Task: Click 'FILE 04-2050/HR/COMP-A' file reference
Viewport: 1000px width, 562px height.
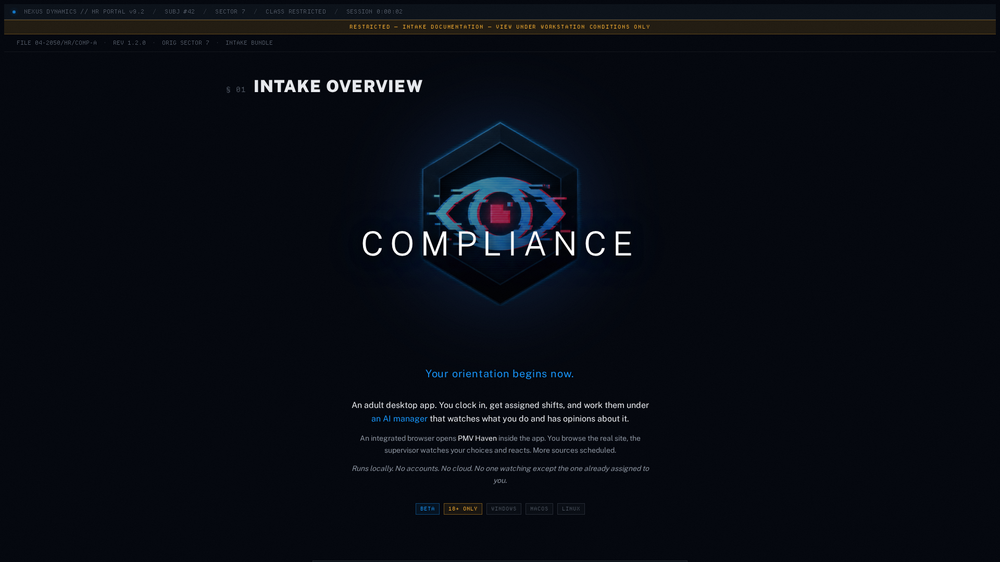Action: [x=57, y=43]
